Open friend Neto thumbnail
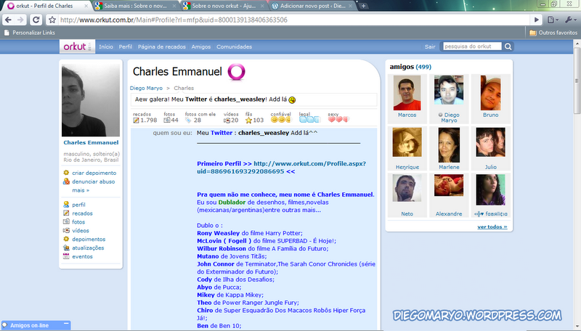Viewport: 581px width, 331px height. [407, 188]
